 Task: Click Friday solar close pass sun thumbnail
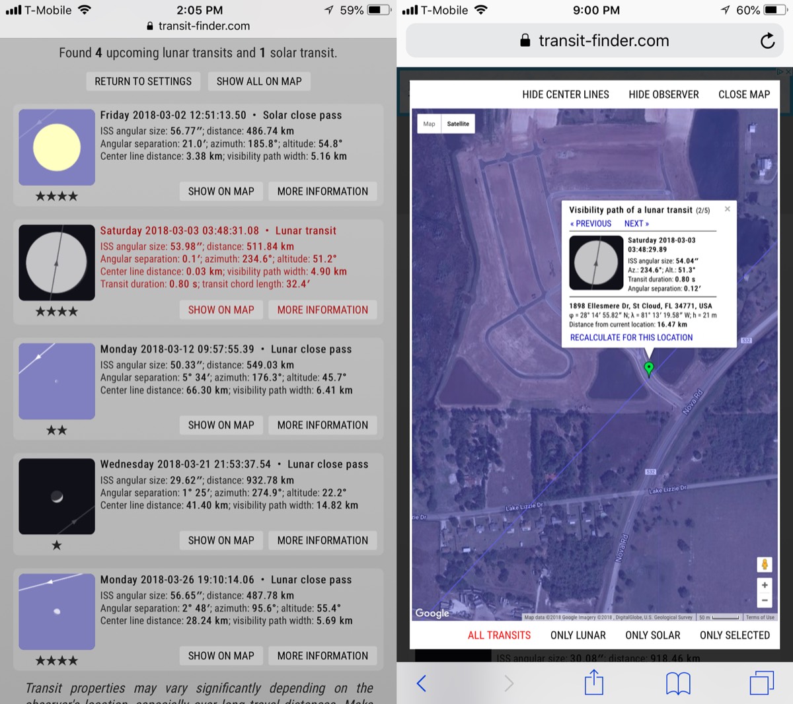coord(57,147)
